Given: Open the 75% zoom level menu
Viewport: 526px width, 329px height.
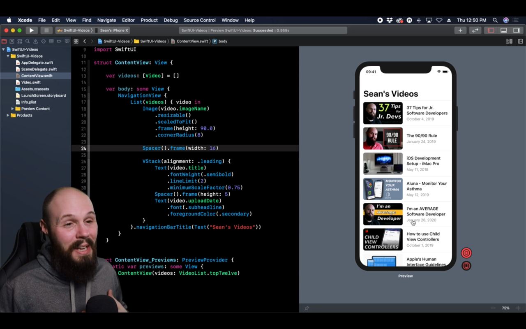Looking at the screenshot, I should pos(505,308).
